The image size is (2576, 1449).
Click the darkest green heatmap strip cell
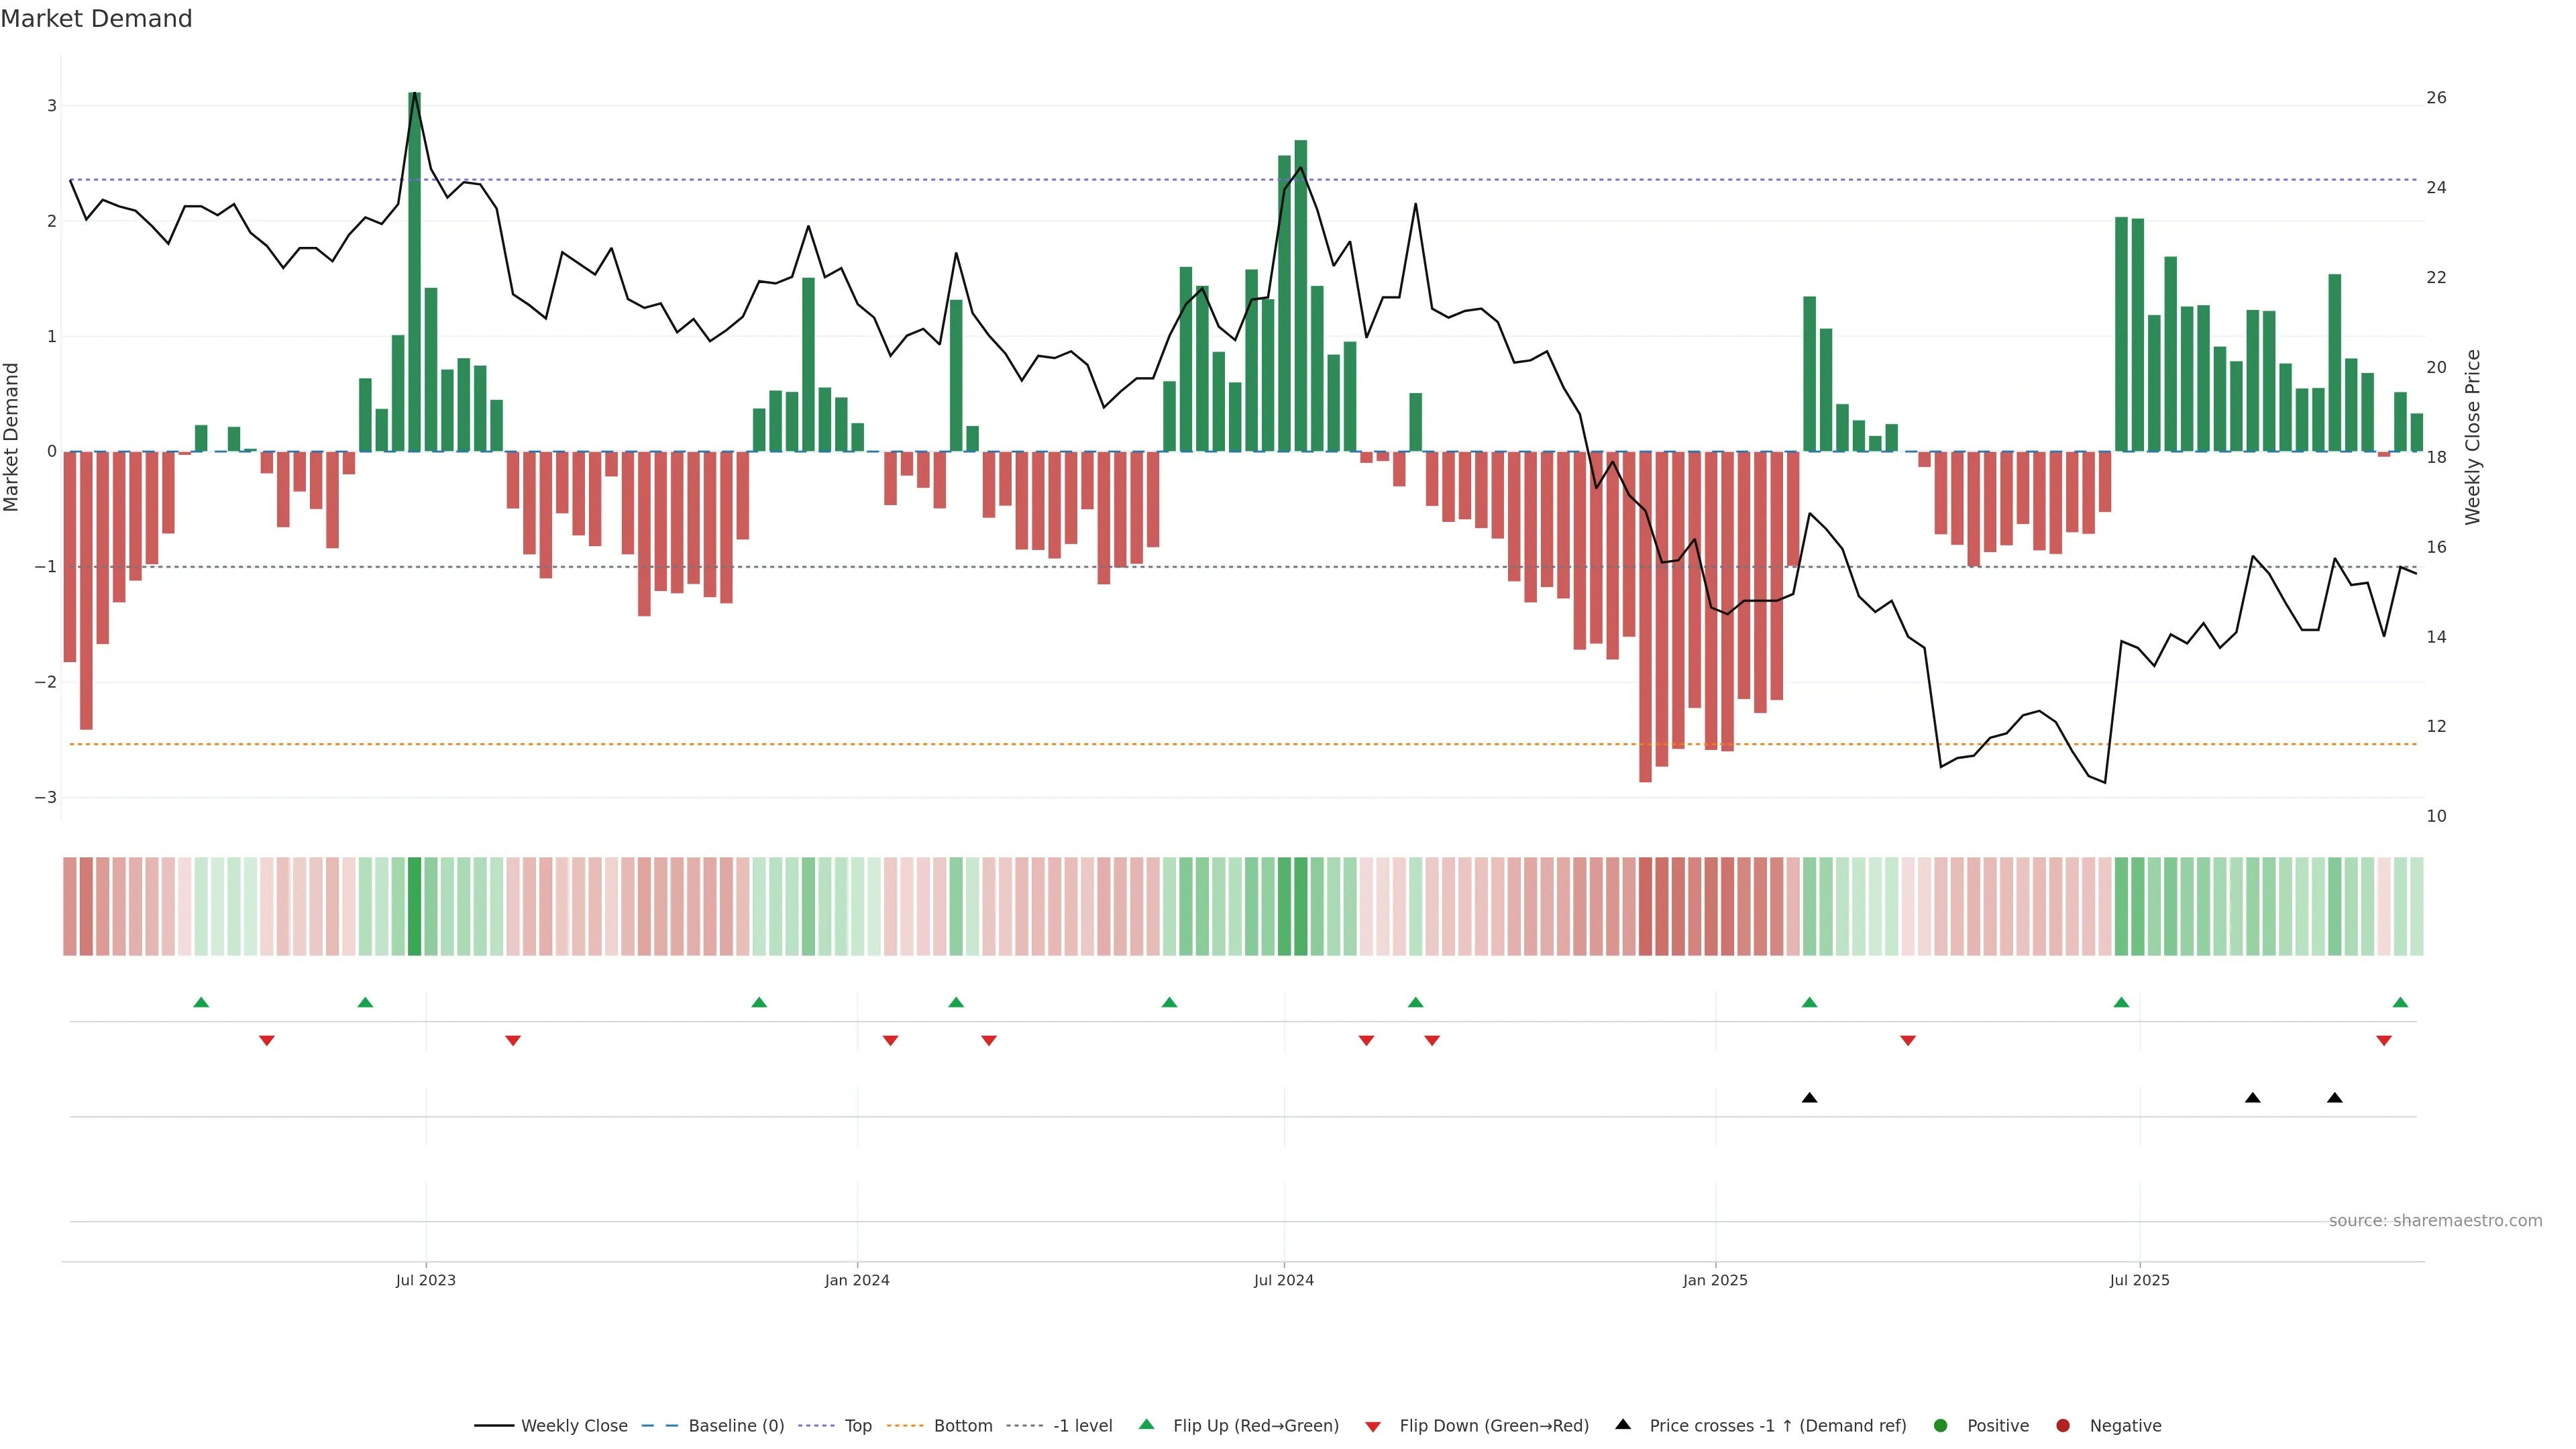pos(414,906)
